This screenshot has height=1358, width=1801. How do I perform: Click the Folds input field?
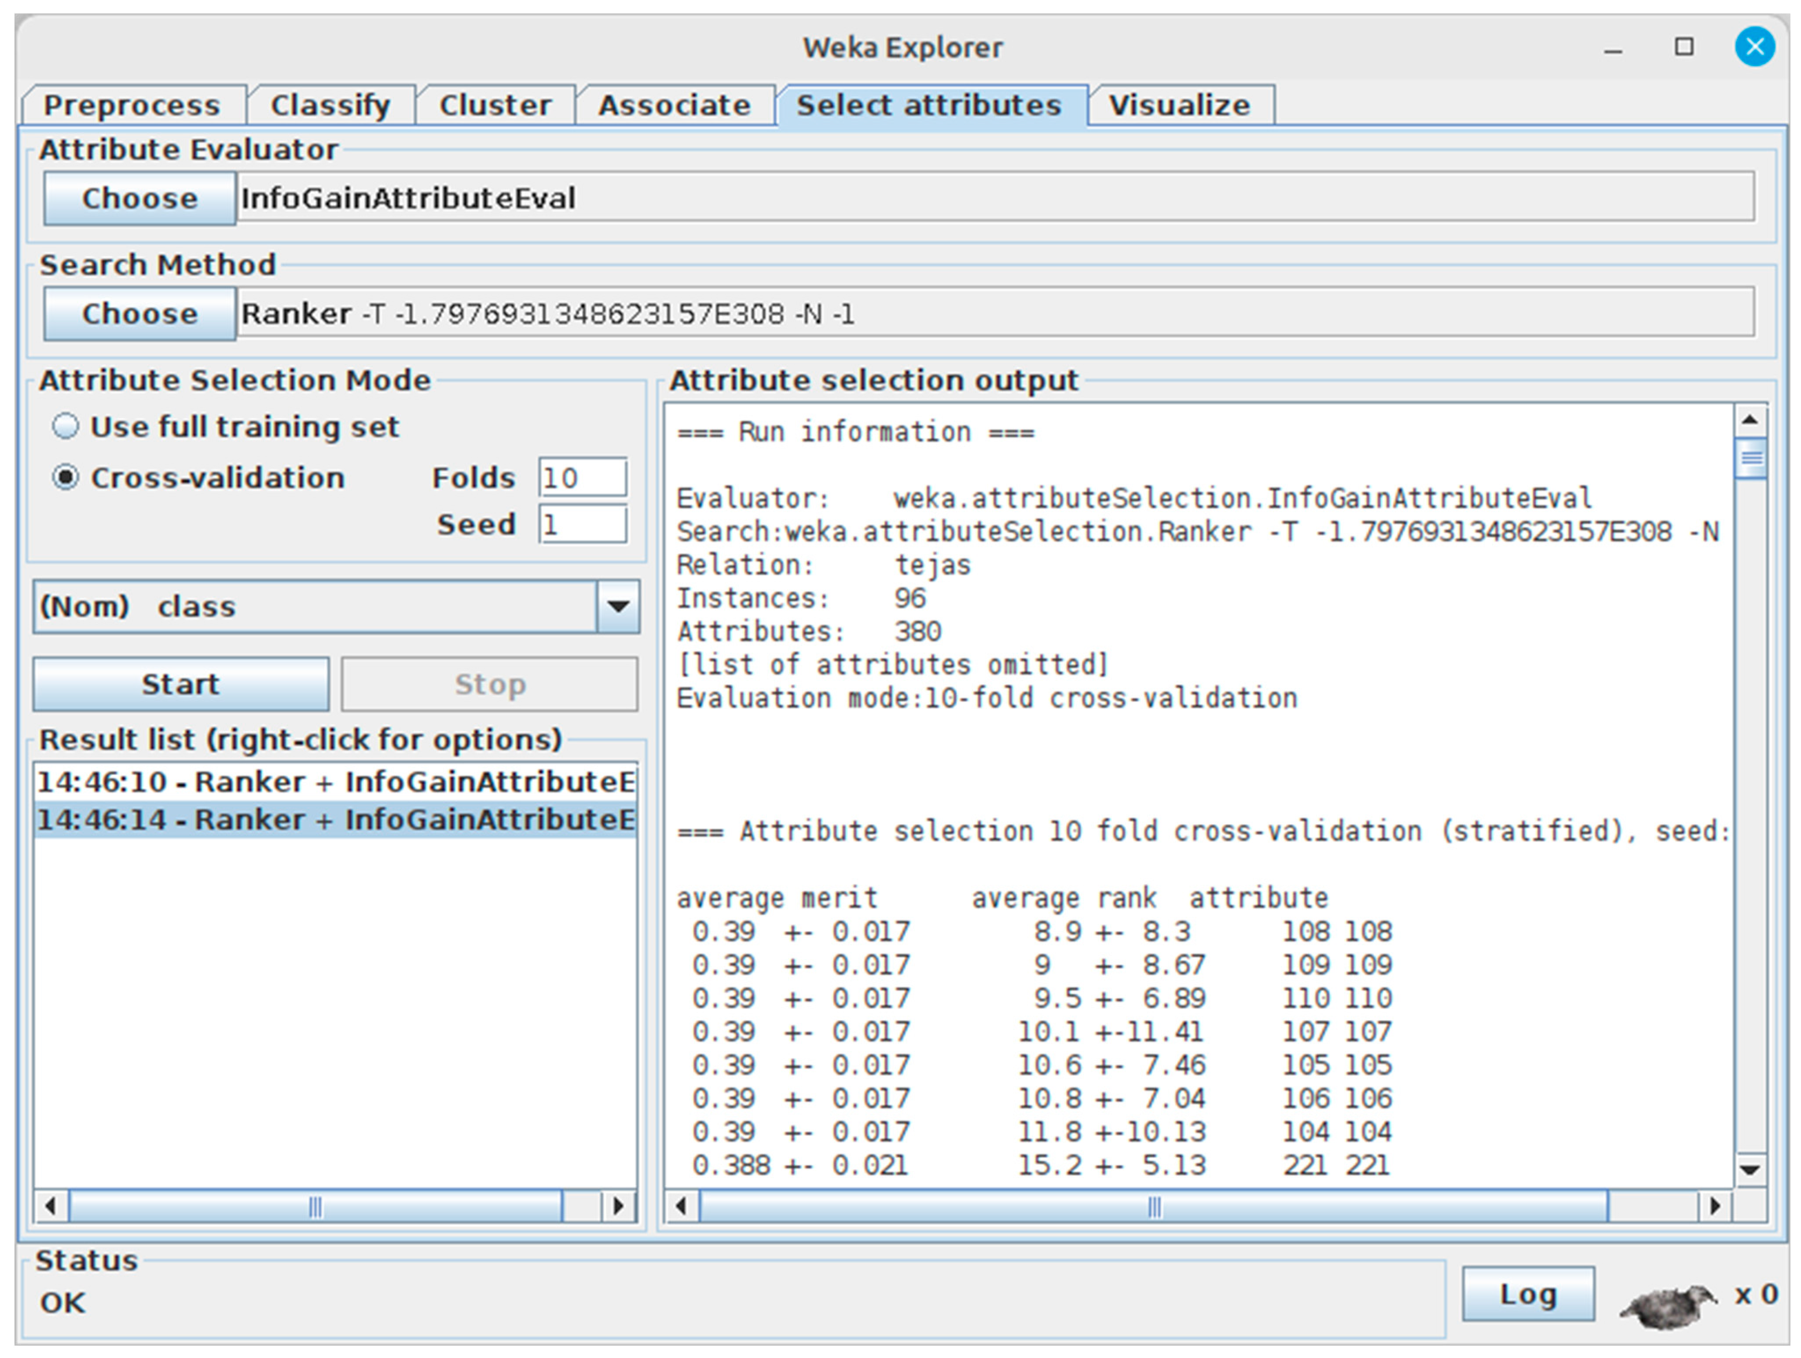click(583, 478)
